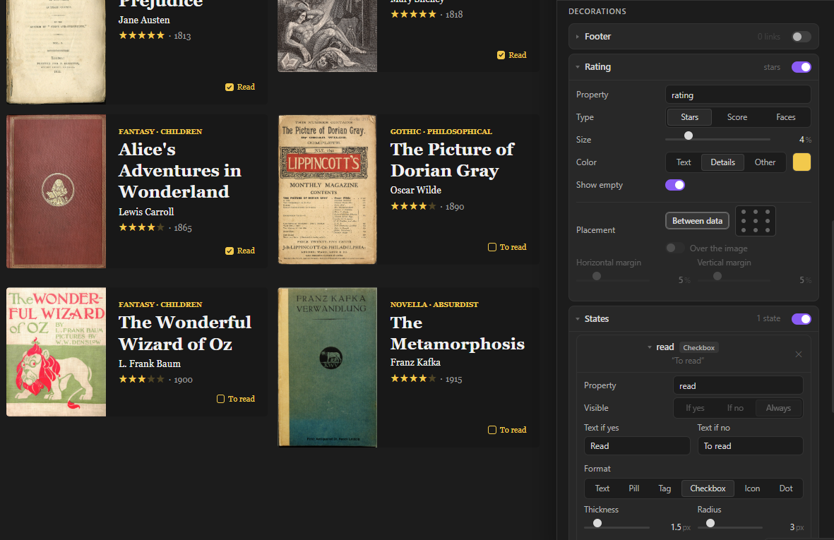Check To read box on Dorian Gray card
834x540 pixels.
tap(492, 247)
